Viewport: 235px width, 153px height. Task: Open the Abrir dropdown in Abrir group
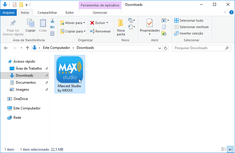(165, 20)
